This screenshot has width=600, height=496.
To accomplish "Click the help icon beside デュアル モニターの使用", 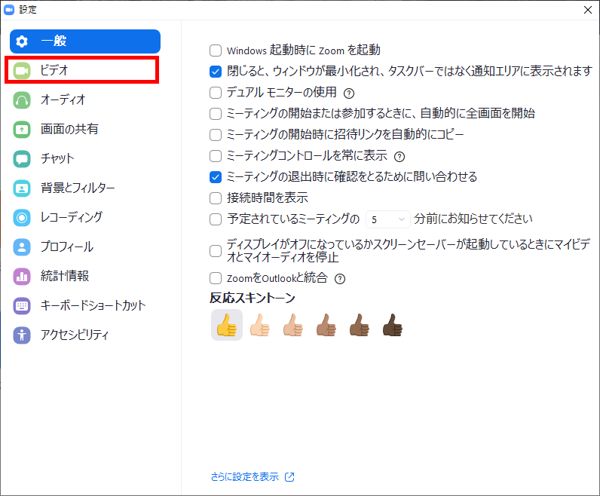I will (349, 93).
